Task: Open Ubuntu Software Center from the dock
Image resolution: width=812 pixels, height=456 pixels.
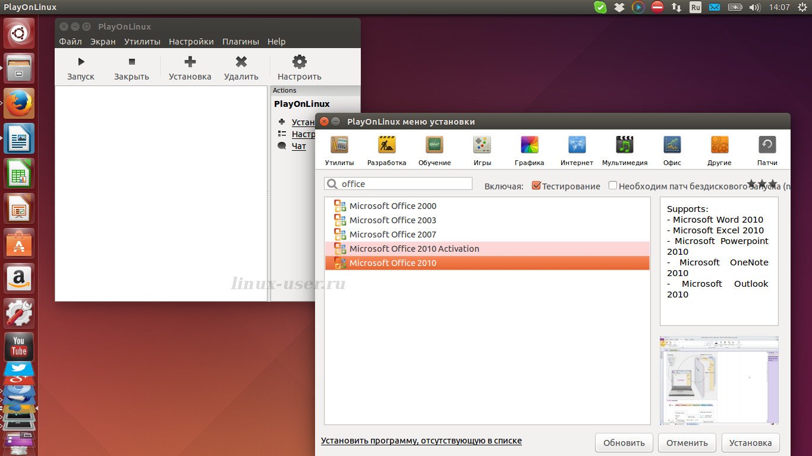Action: click(x=19, y=243)
